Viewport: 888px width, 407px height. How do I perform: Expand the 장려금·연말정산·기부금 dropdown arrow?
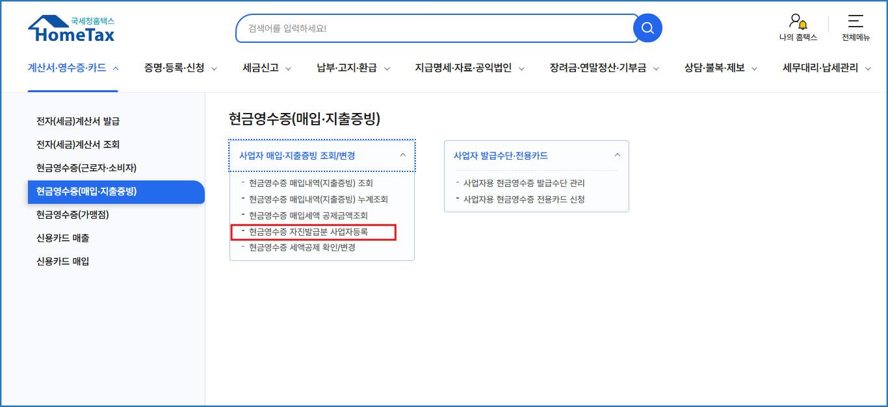[657, 68]
